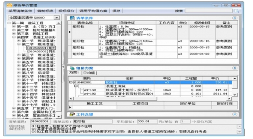Open the 全国建筑清单 (2008) dropdown
Screen dimensions: 253x139
pos(57,18)
